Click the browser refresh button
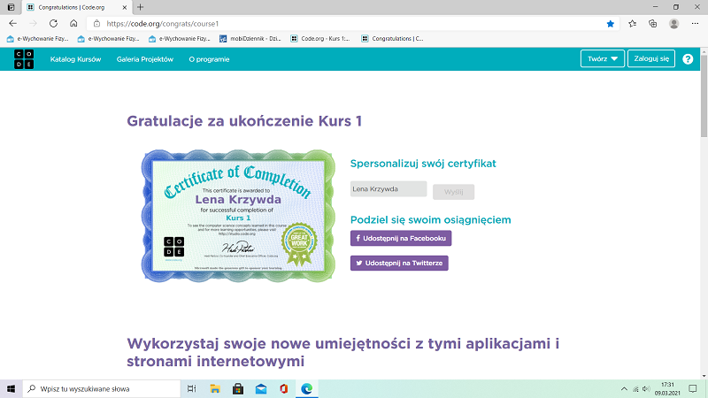The image size is (708, 398). 53,23
